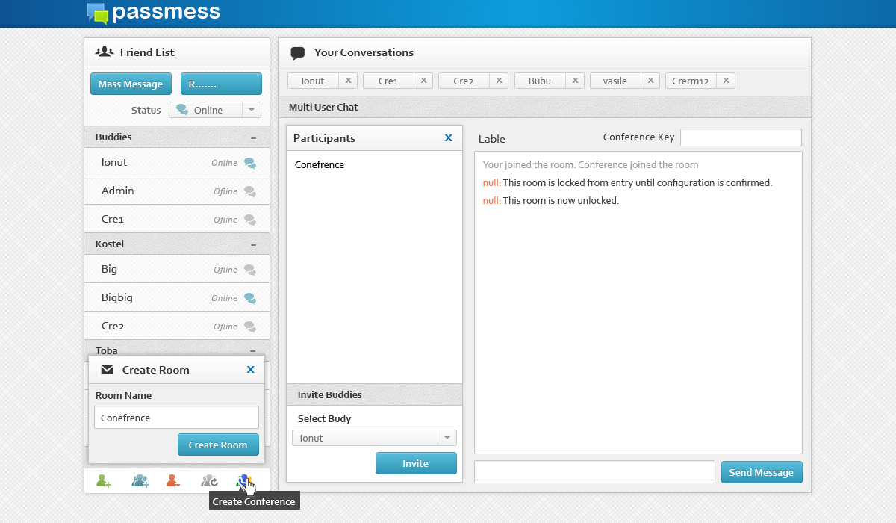Select Admin in the friend list

tap(177, 191)
